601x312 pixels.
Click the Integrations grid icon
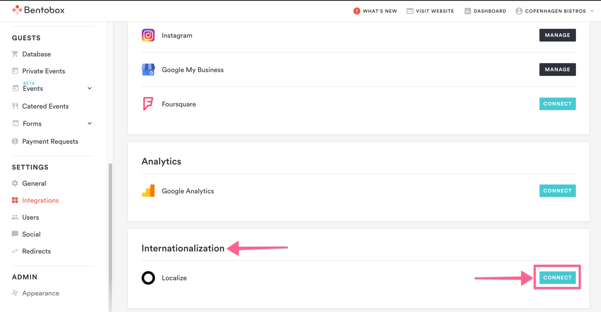coord(15,200)
